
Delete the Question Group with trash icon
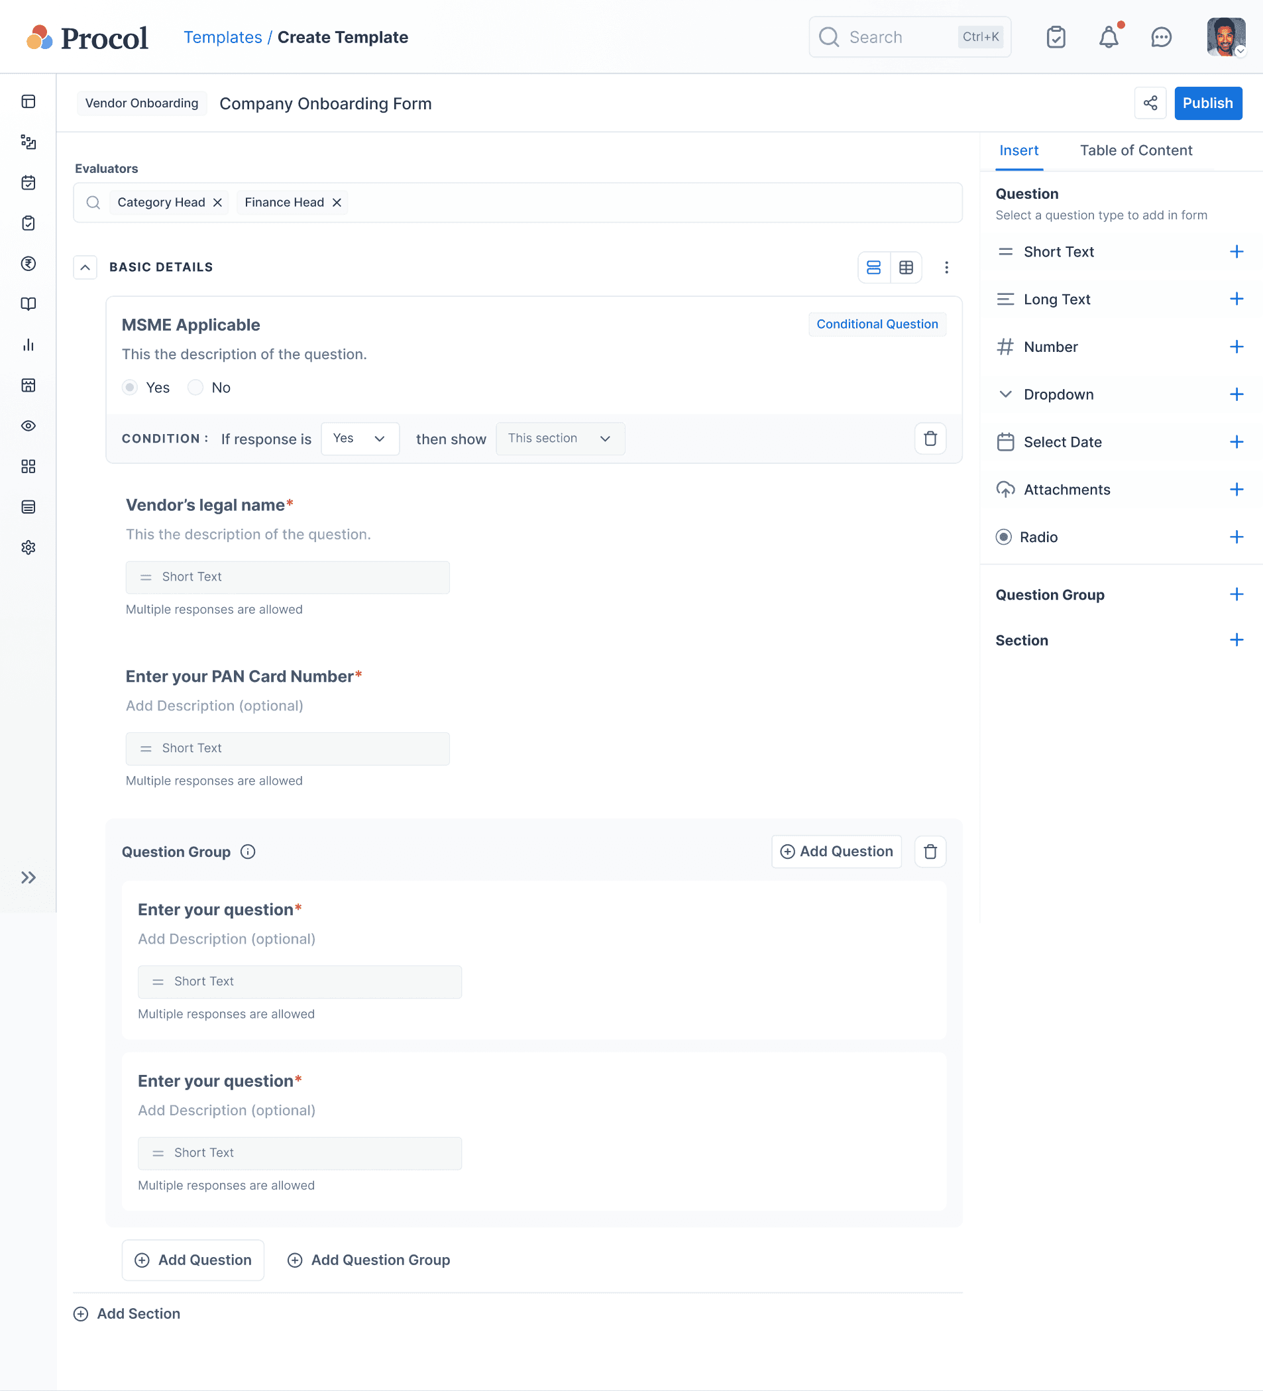930,852
